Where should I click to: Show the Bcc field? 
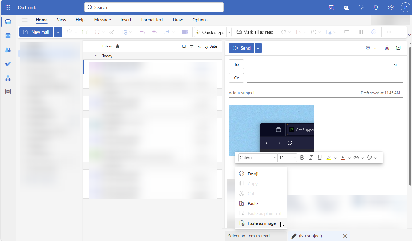coord(396,65)
